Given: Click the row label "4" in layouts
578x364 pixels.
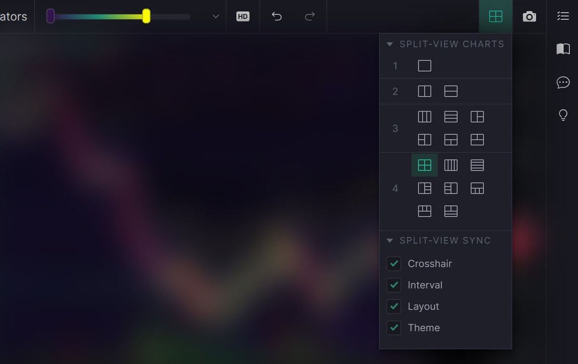Looking at the screenshot, I should click(x=395, y=189).
